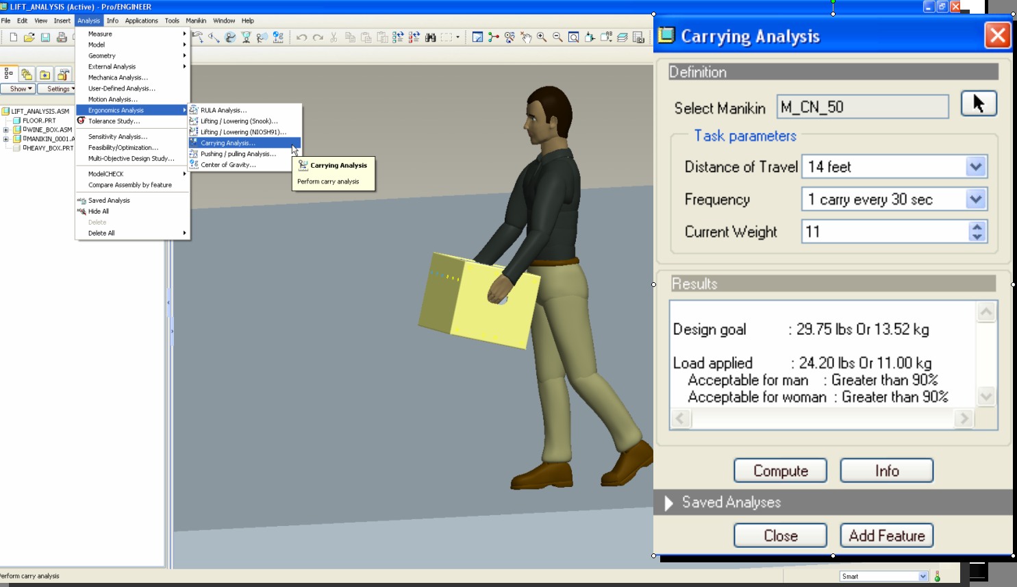Viewport: 1017px width, 587px height.
Task: Click the Print icon in toolbar
Action: [x=62, y=37]
